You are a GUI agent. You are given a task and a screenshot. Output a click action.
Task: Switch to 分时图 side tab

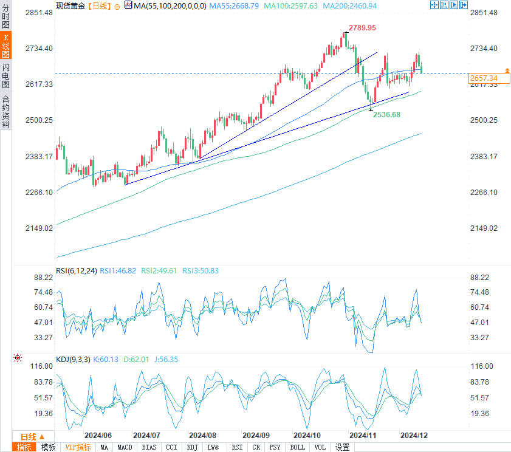click(x=6, y=16)
